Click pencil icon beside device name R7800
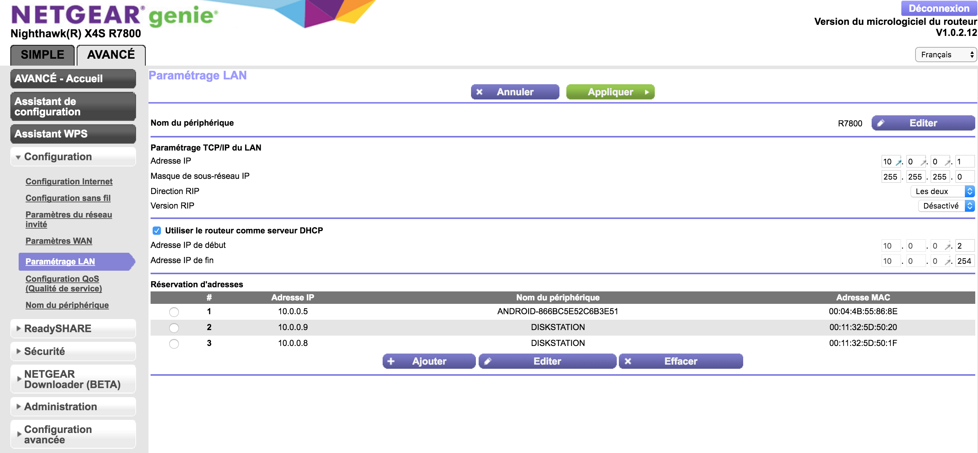Image resolution: width=978 pixels, height=453 pixels. click(881, 123)
